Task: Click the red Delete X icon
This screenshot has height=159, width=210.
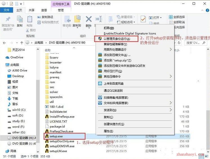Action: pyautogui.click(x=88, y=19)
